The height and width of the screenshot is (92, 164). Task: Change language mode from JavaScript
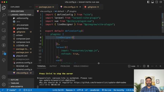(x=95, y=90)
